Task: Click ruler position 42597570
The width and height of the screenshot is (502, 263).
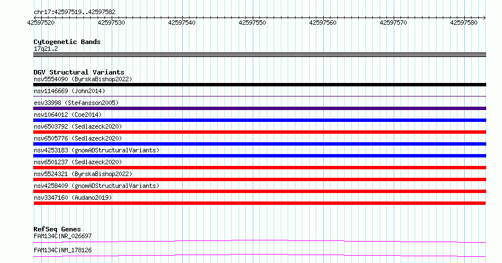Action: tap(393, 23)
